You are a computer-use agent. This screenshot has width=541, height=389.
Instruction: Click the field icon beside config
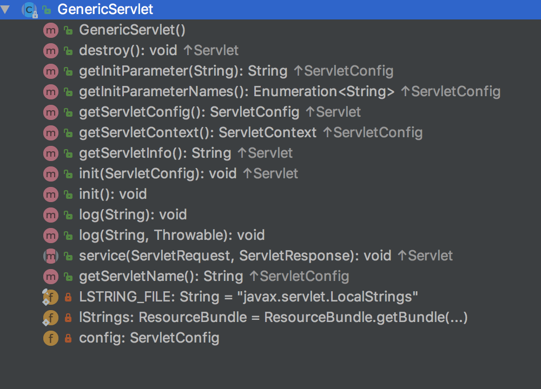[50, 339]
